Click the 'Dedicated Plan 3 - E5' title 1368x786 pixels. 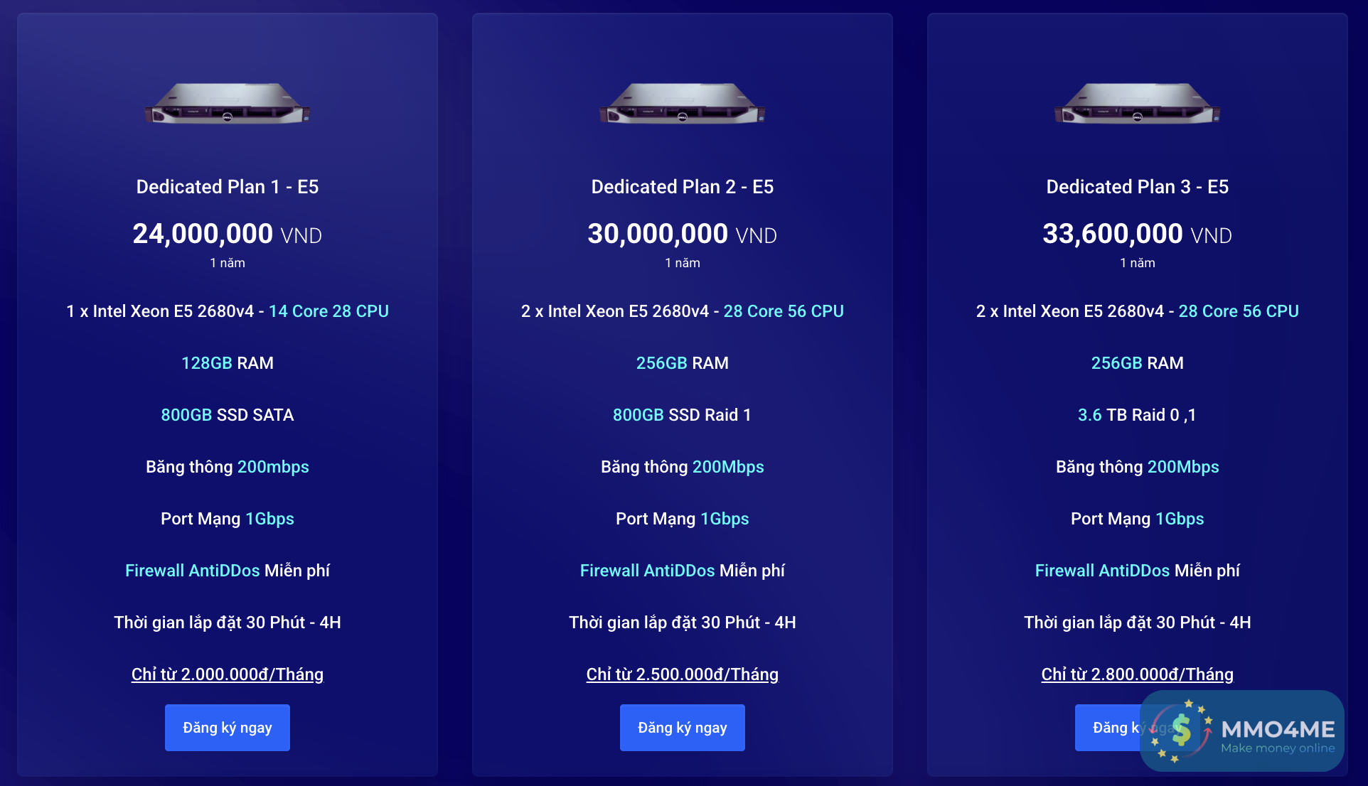coord(1138,186)
